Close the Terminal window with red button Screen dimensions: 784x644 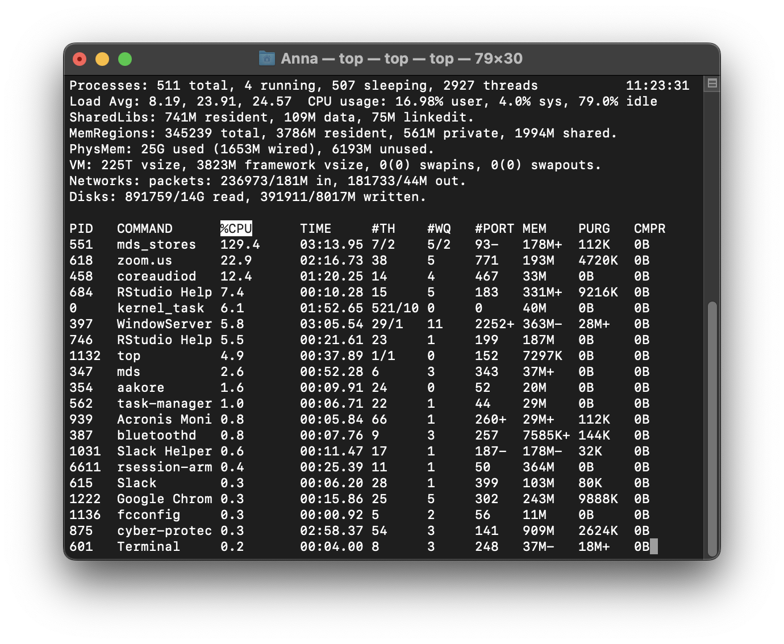coord(80,59)
